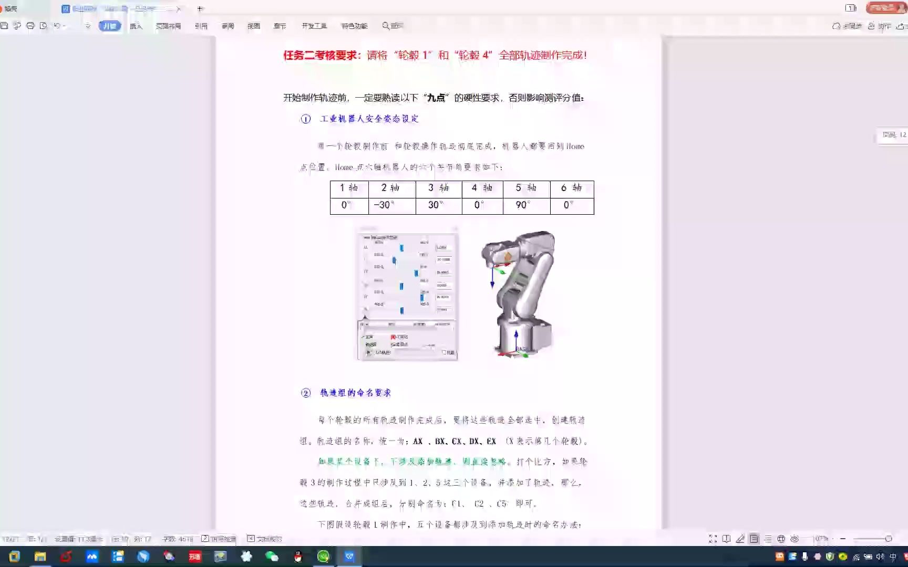
Task: Click the table cell '-30°'
Action: point(392,205)
